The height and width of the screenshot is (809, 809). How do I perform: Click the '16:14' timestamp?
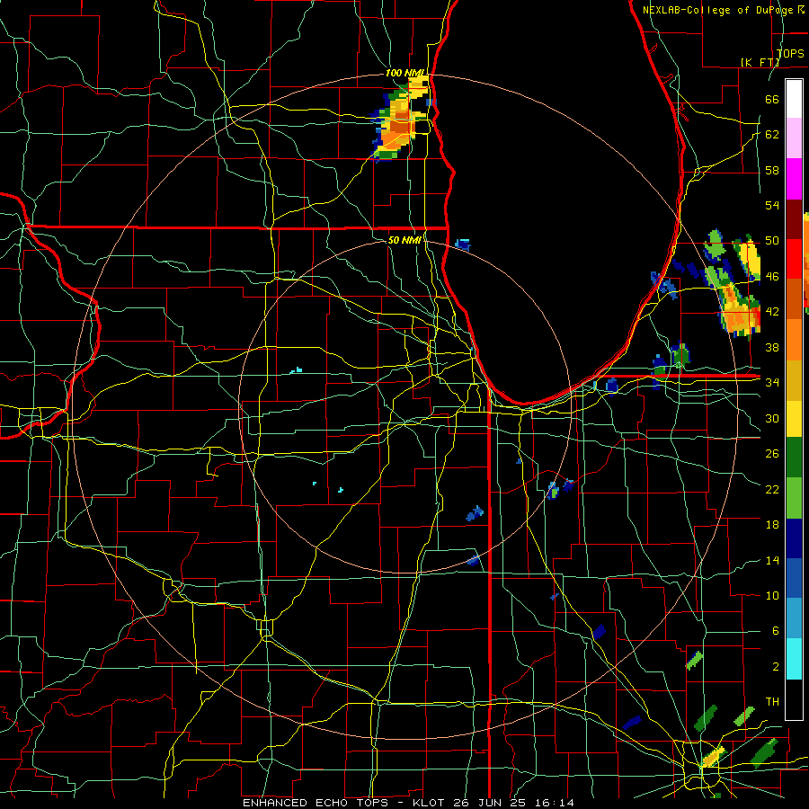pos(553,803)
